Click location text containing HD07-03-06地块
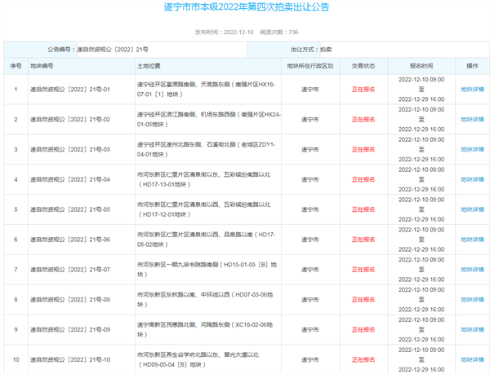The image size is (490, 374). 205,300
